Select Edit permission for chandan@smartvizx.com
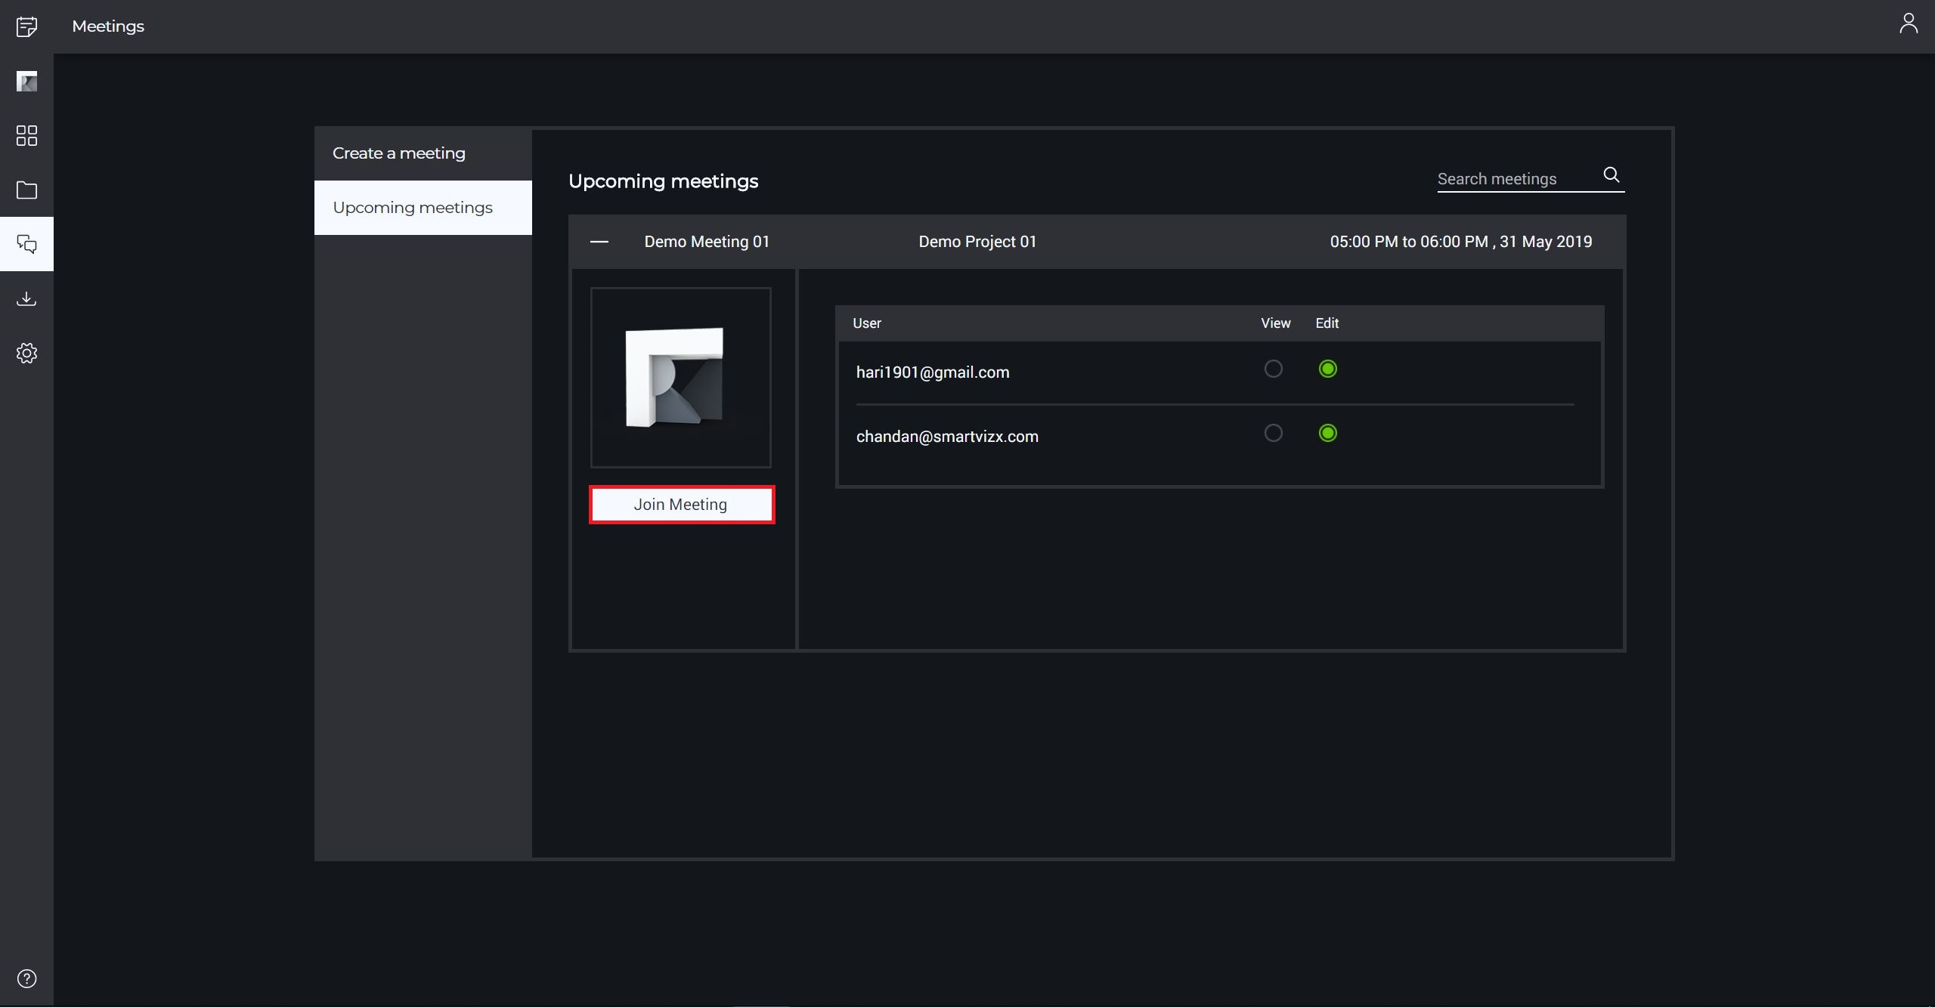Image resolution: width=1935 pixels, height=1007 pixels. [x=1327, y=433]
